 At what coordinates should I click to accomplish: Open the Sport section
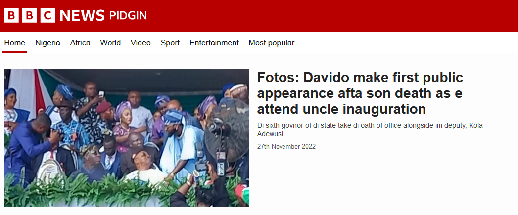(x=170, y=43)
